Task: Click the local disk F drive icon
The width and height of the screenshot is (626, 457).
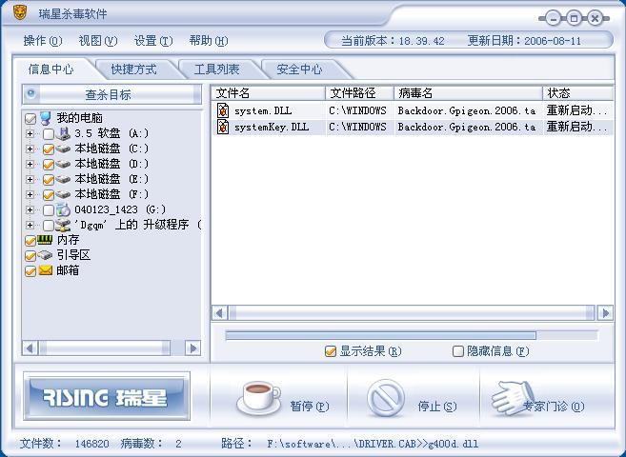Action: coord(63,194)
